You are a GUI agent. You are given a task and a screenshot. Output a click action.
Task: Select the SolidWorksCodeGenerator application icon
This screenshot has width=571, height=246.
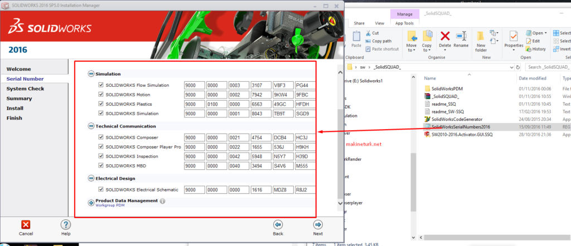(428, 119)
